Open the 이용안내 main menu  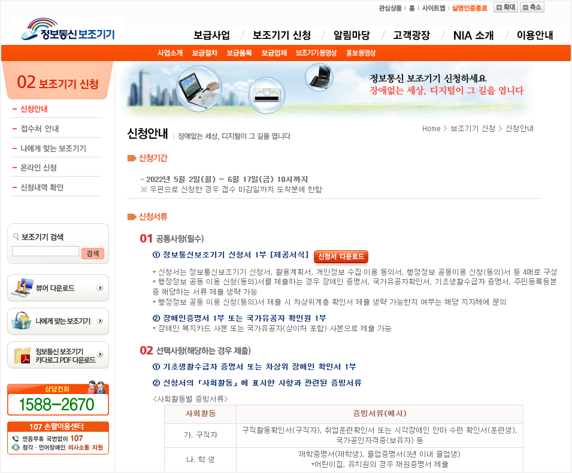tap(535, 35)
